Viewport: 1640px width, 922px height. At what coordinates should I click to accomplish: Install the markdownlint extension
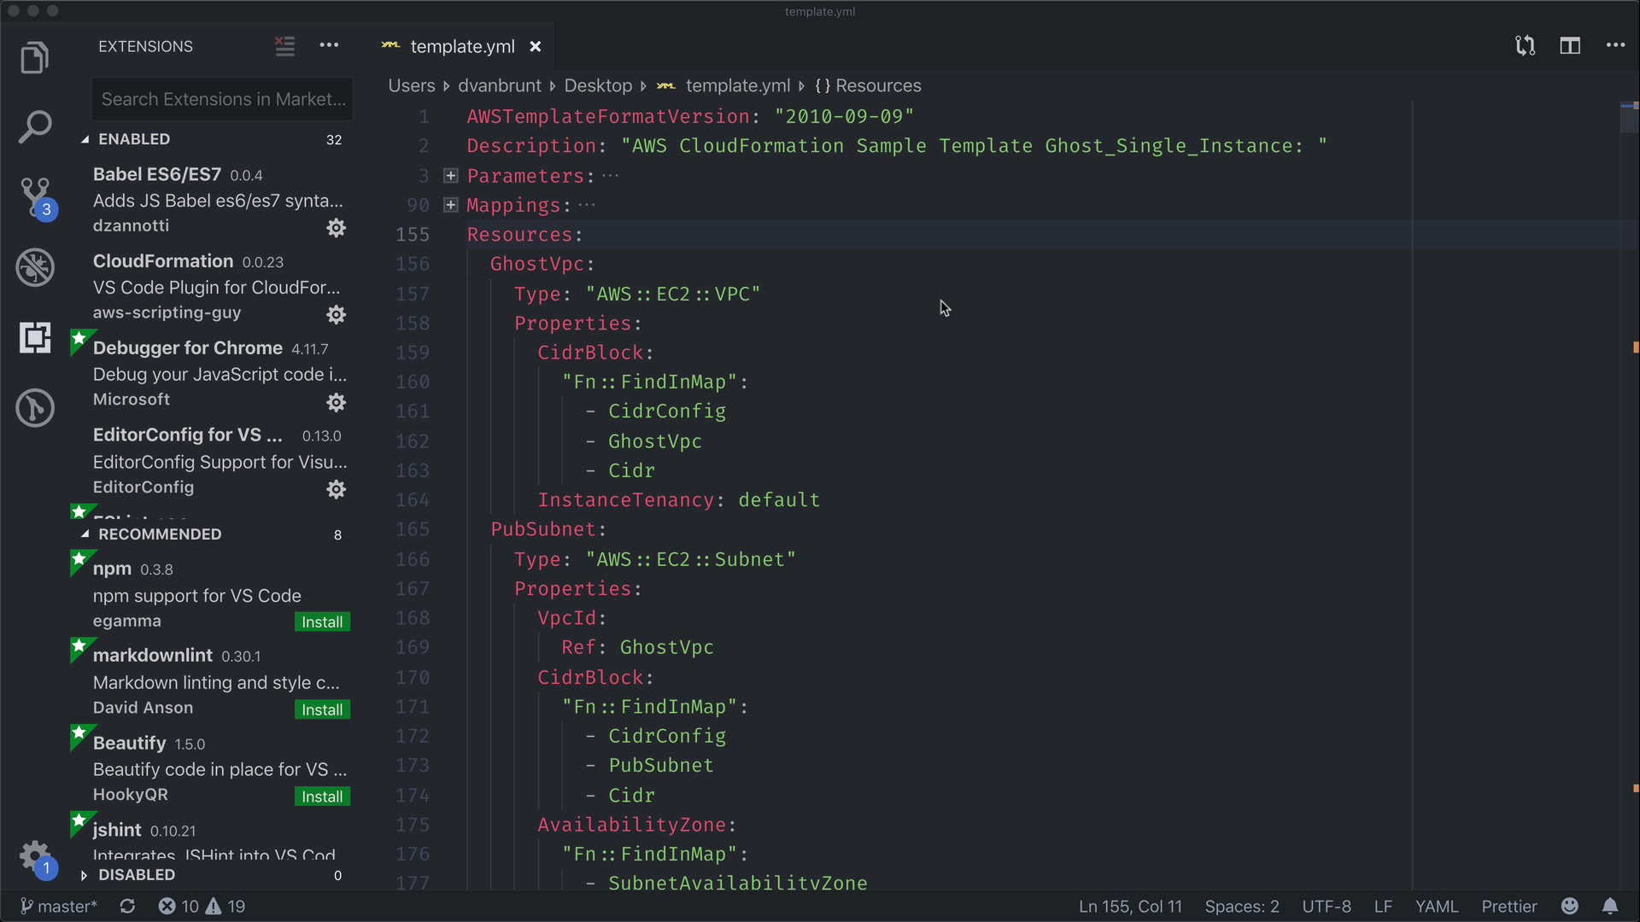[322, 709]
